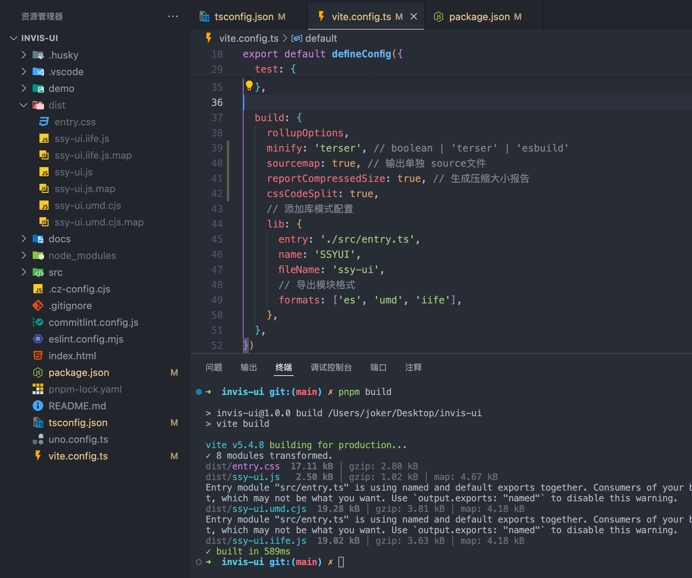Open the 注释 panel tab
The width and height of the screenshot is (692, 578).
(414, 367)
